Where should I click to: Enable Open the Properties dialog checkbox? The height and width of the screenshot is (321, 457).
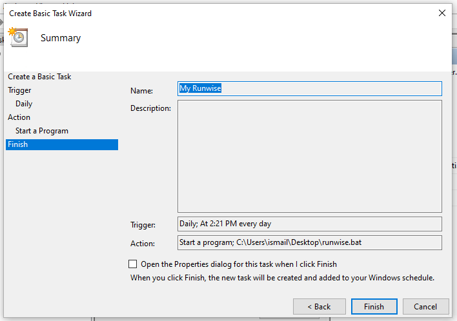[x=132, y=264]
